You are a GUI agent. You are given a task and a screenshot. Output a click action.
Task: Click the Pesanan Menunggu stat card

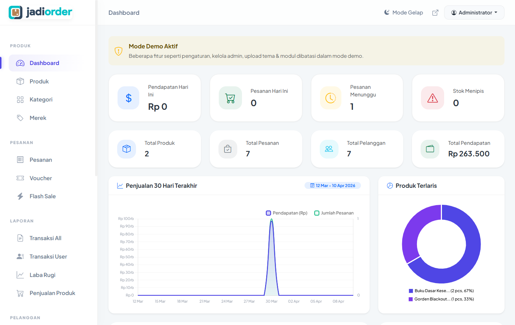pos(357,98)
